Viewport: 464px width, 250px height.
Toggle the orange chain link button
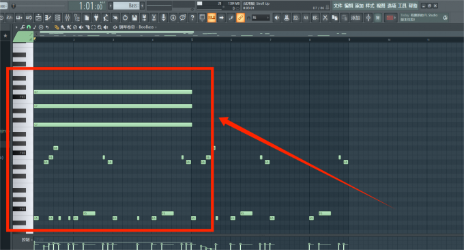(x=240, y=18)
